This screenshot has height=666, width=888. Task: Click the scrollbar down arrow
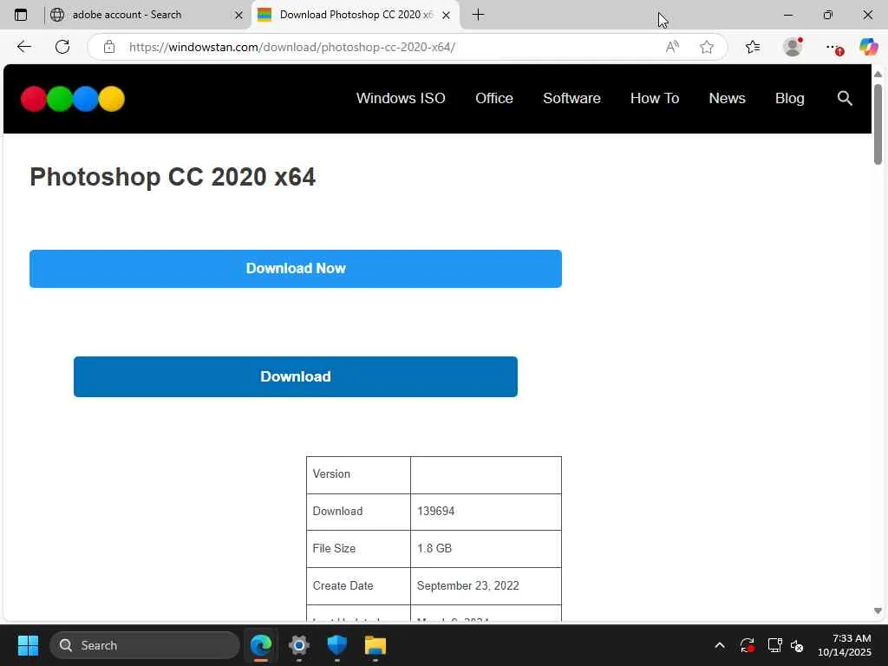pyautogui.click(x=878, y=610)
